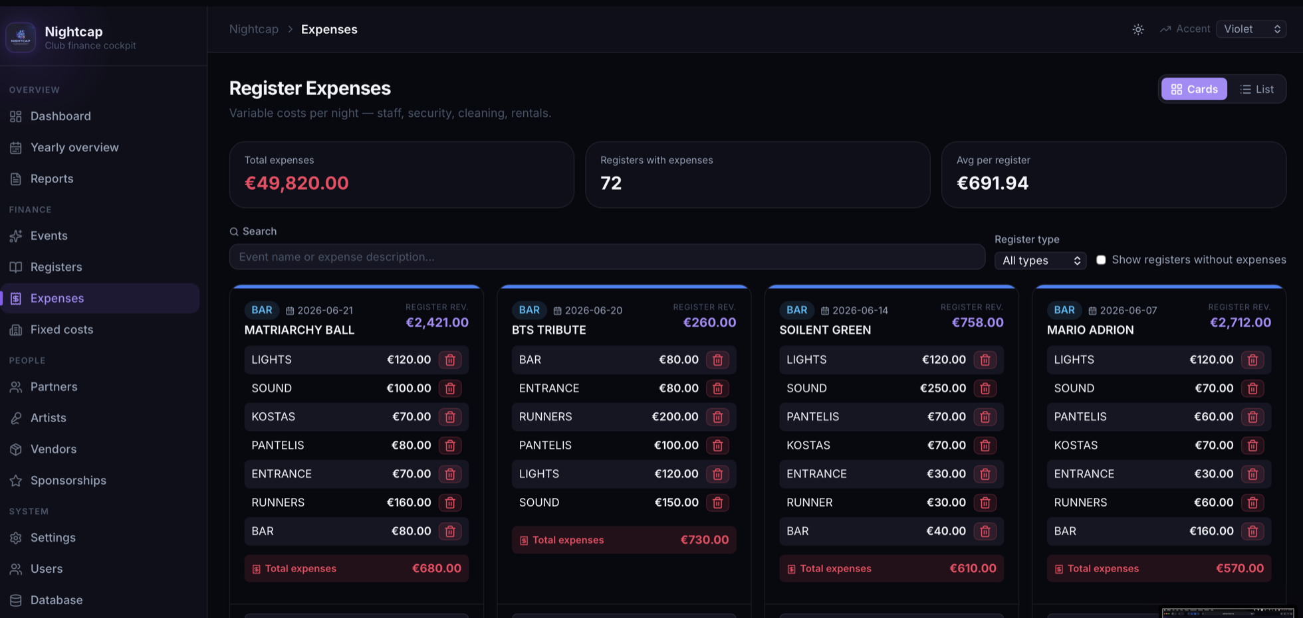Delete RUNNERS expense in Mario Adrion card

1252,502
